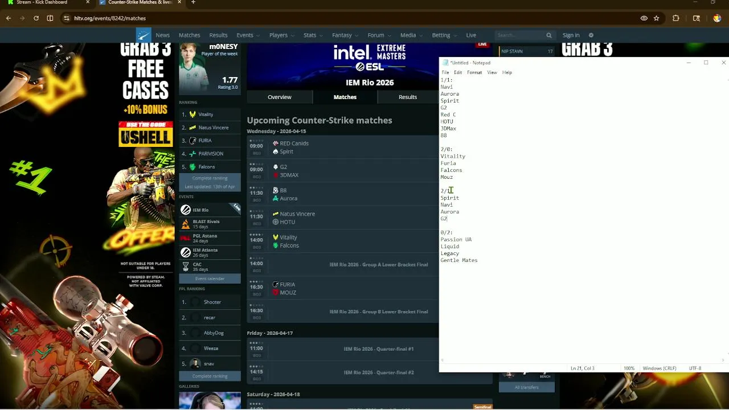
Task: Open News in HLTV navigation
Action: (x=163, y=35)
